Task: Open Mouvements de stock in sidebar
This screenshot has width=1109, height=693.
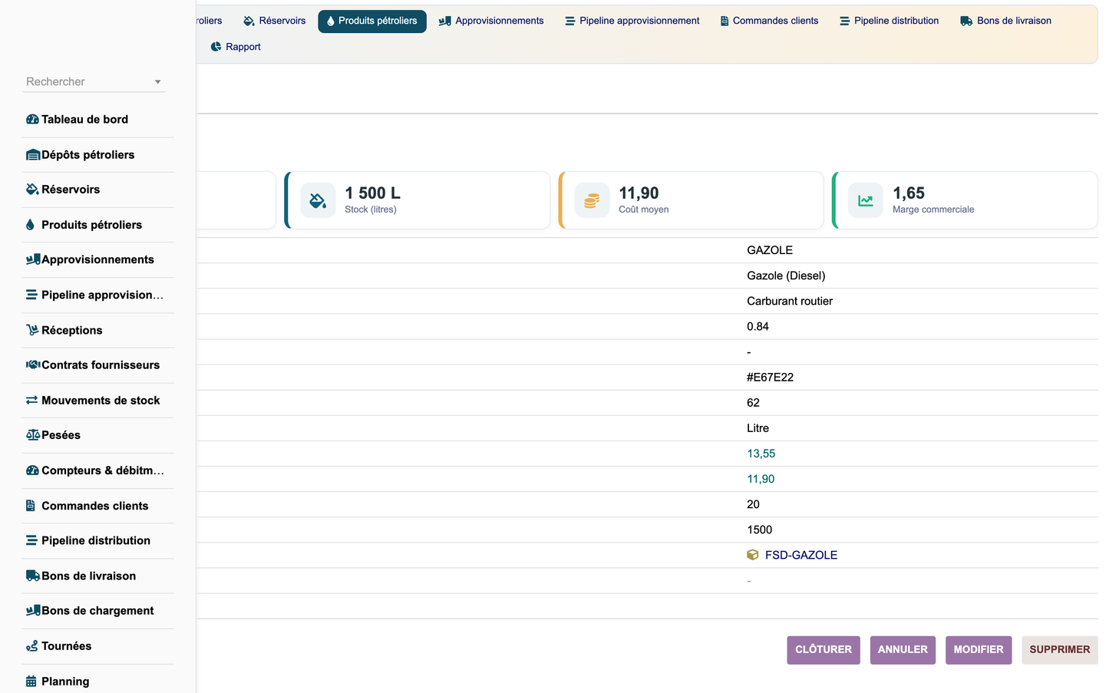Action: tap(101, 401)
